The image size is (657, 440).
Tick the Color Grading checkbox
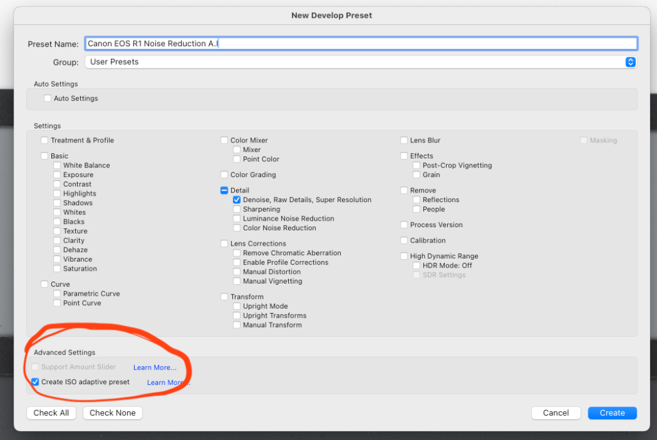coord(225,175)
